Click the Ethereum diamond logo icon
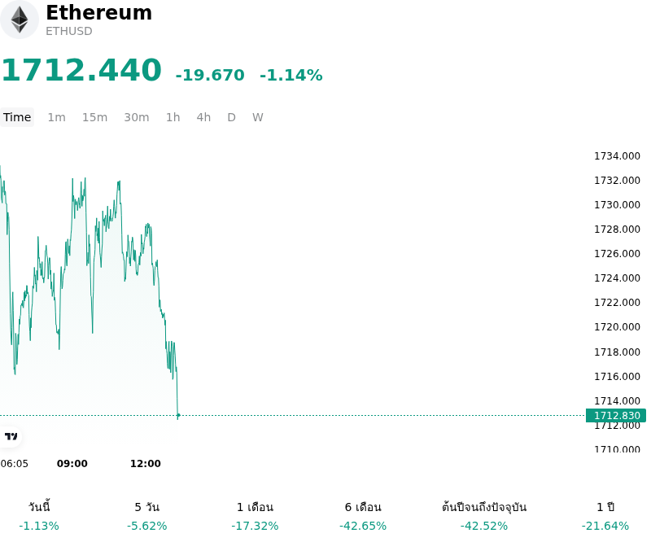This screenshot has width=651, height=542. (19, 20)
